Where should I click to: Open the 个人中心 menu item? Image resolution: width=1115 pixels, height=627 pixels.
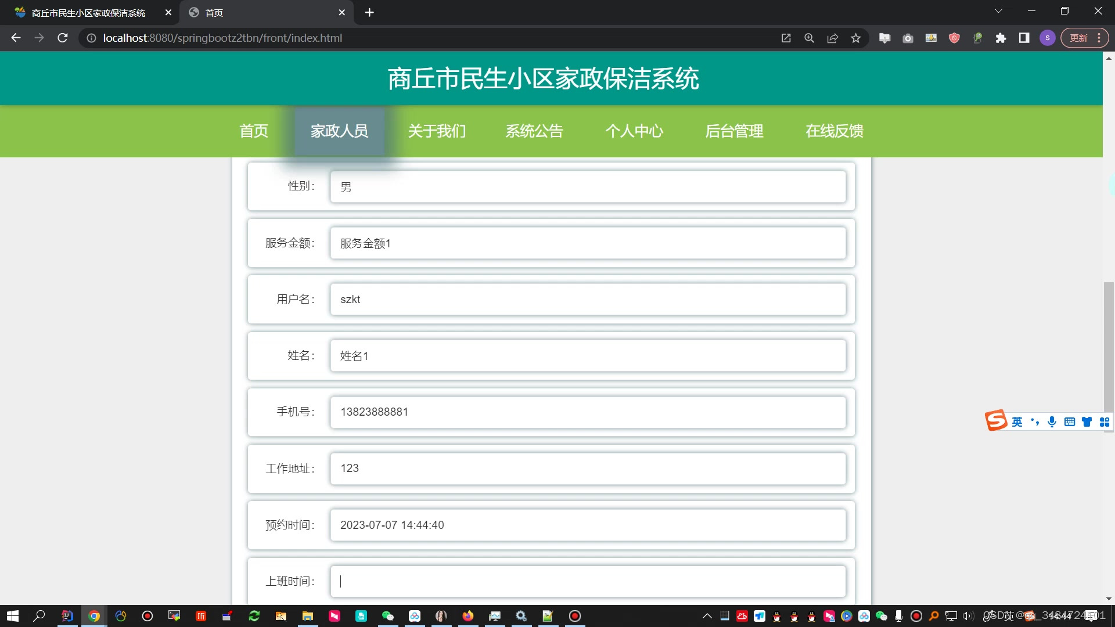tap(634, 131)
